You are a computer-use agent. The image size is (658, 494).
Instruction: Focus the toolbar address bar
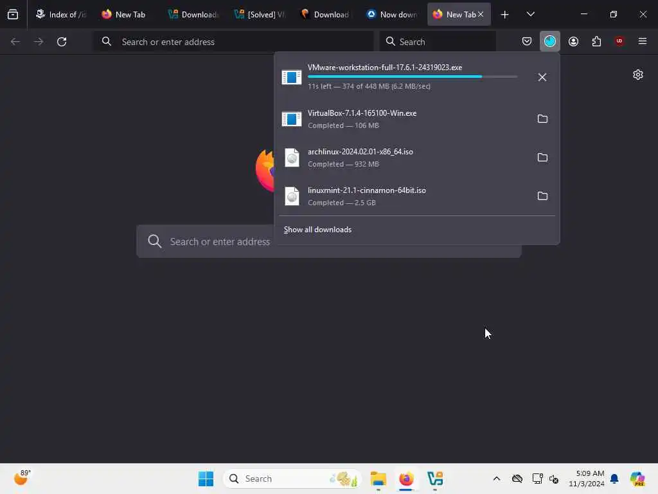(x=233, y=42)
